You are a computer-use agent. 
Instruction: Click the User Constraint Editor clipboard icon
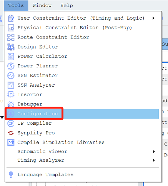click(11, 18)
